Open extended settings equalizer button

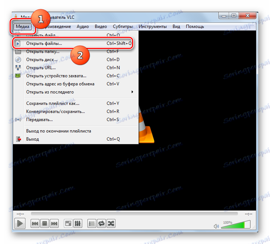click(78, 223)
